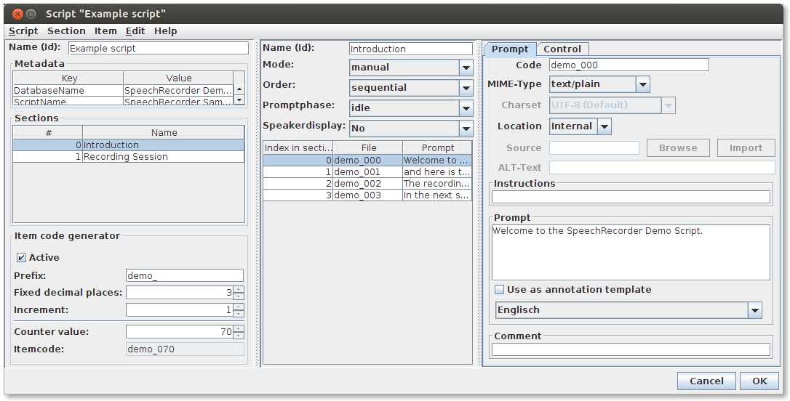Select the demo_002 item row
Screen dimensions: 790x401
(367, 184)
